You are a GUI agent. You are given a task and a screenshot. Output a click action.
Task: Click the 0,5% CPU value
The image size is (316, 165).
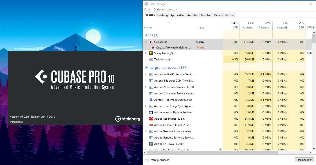pos(235,60)
